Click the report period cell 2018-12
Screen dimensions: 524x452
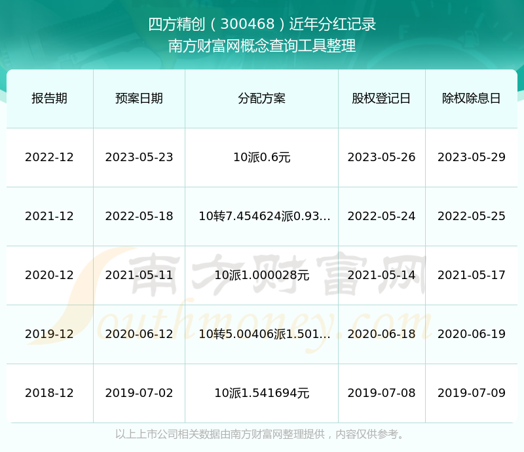(x=50, y=393)
